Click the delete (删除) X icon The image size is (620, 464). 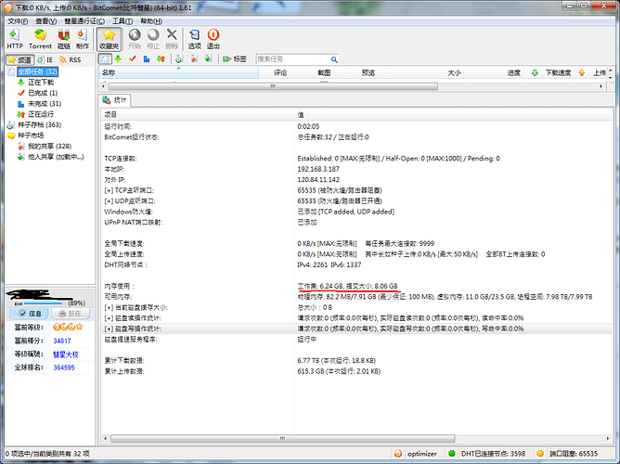point(172,39)
